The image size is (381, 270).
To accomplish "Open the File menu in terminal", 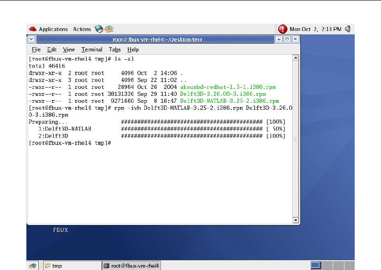I will 36,50.
